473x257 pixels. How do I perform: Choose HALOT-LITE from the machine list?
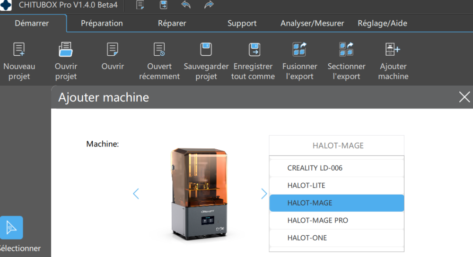(337, 185)
